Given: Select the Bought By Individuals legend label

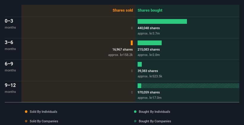Looking at the screenshot, I should coord(154,112).
